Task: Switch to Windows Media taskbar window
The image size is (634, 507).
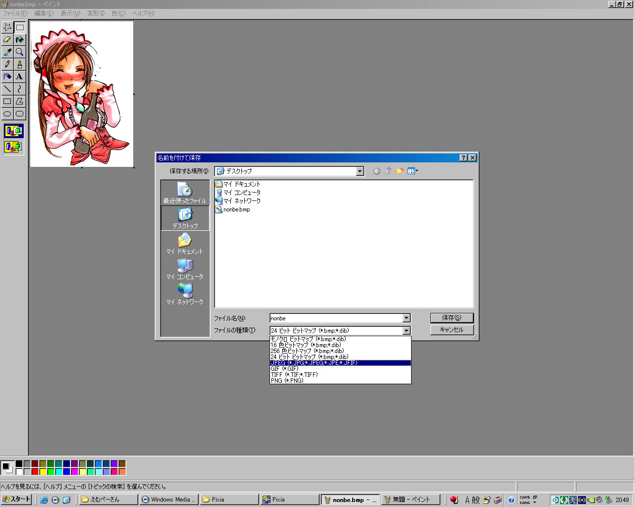Action: tap(169, 500)
